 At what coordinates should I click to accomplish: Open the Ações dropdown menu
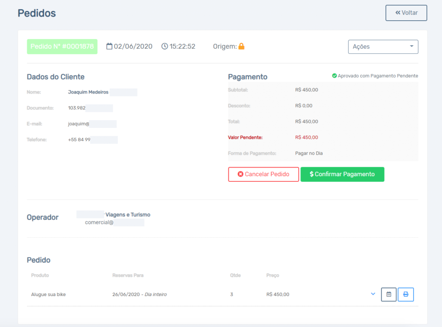(383, 47)
